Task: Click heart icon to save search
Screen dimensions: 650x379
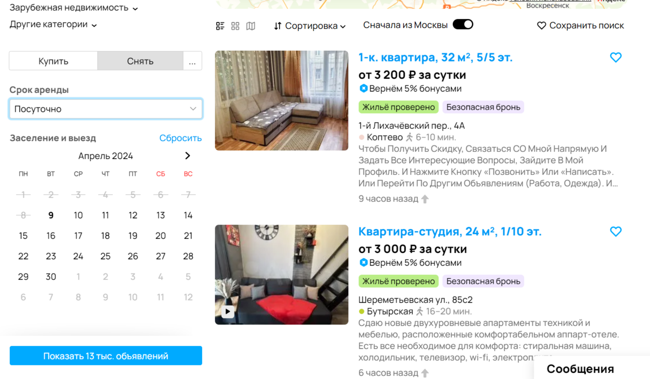Action: pyautogui.click(x=541, y=26)
